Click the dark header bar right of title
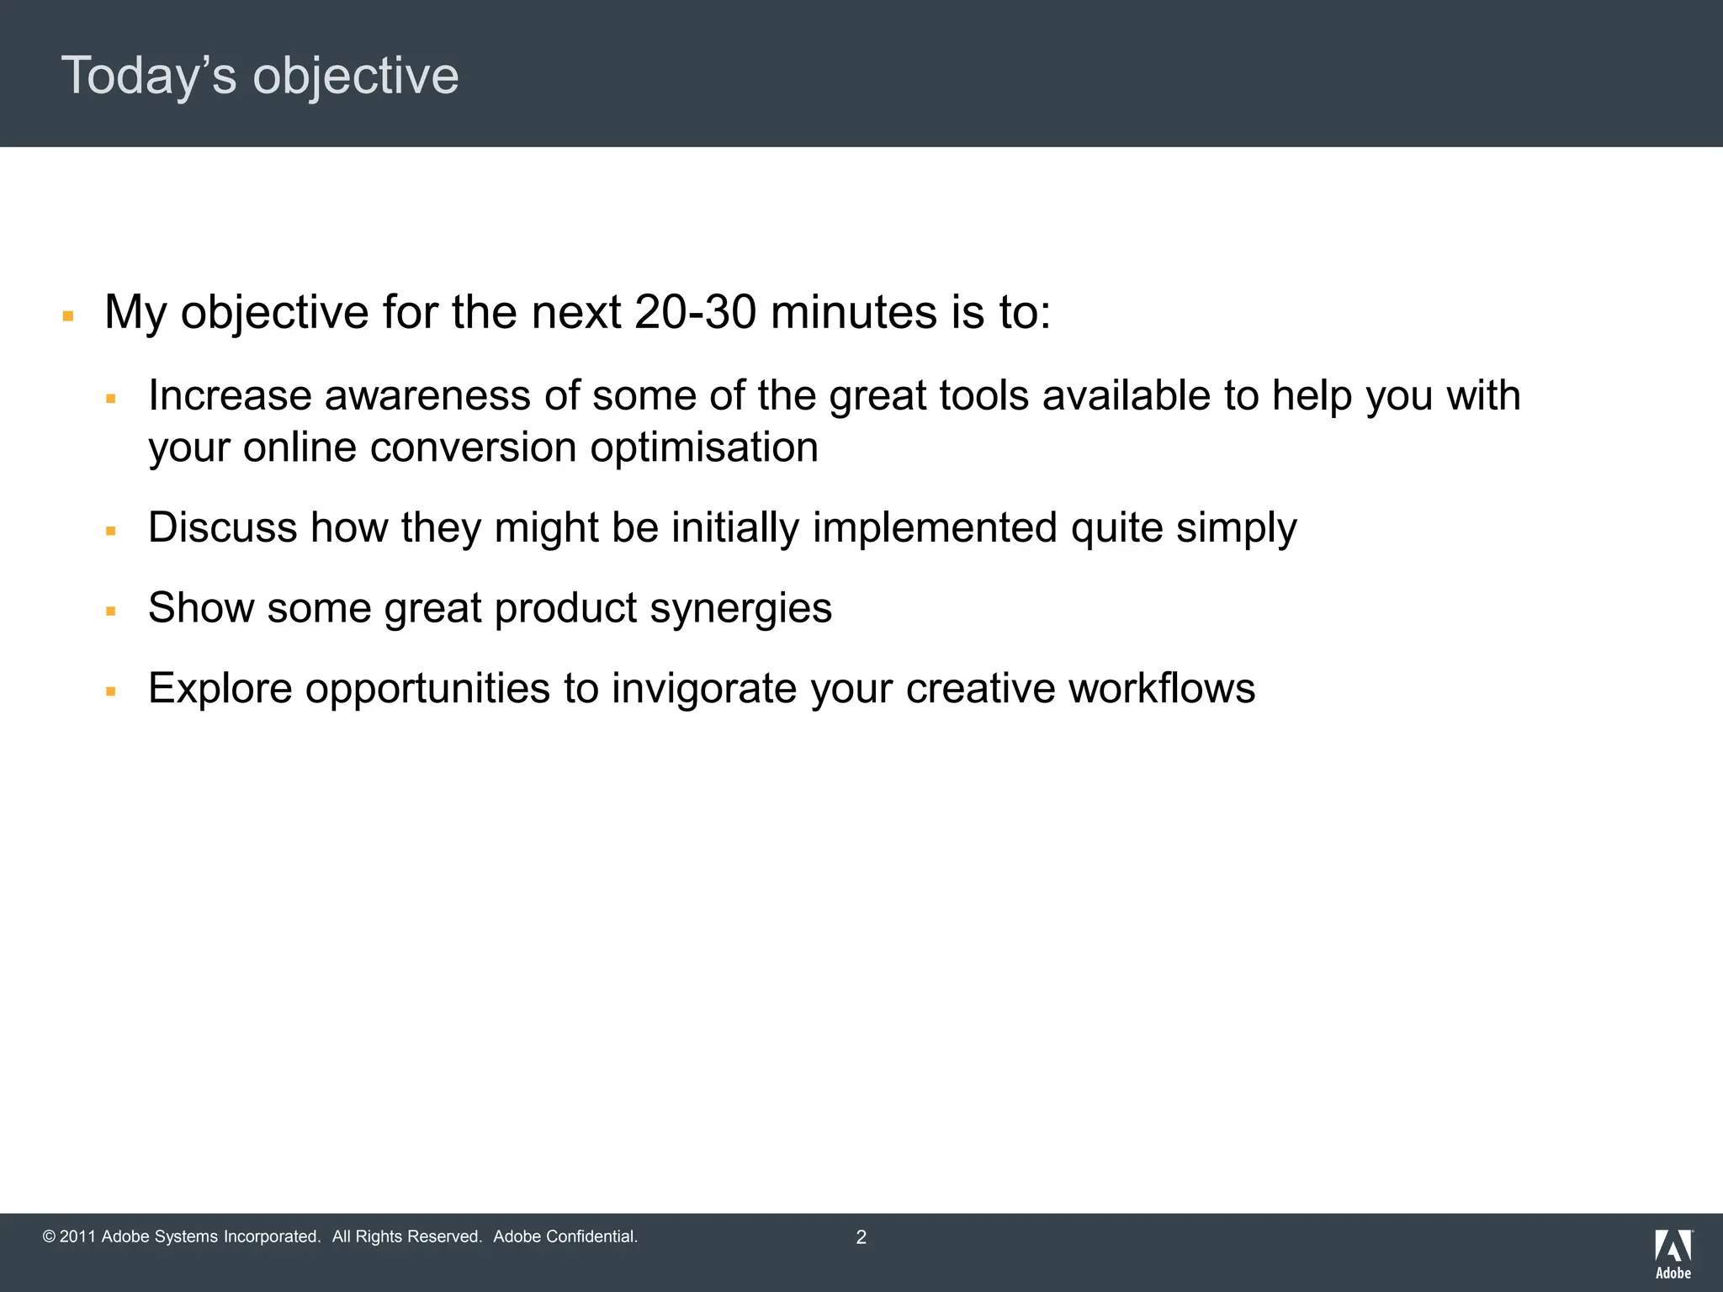Image resolution: width=1723 pixels, height=1292 pixels. click(1094, 74)
